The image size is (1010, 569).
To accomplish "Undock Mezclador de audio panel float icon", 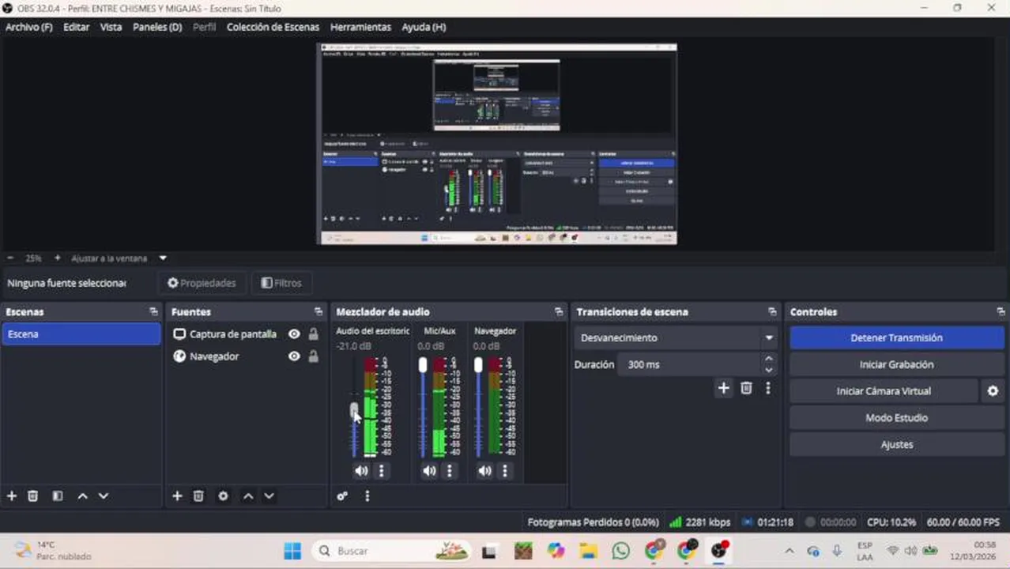I will click(559, 312).
